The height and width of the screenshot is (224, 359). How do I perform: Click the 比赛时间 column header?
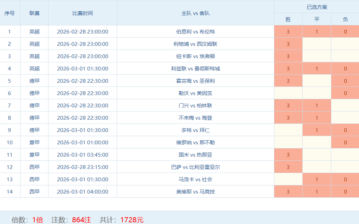point(82,13)
